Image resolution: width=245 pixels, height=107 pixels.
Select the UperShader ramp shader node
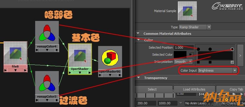click(80, 55)
